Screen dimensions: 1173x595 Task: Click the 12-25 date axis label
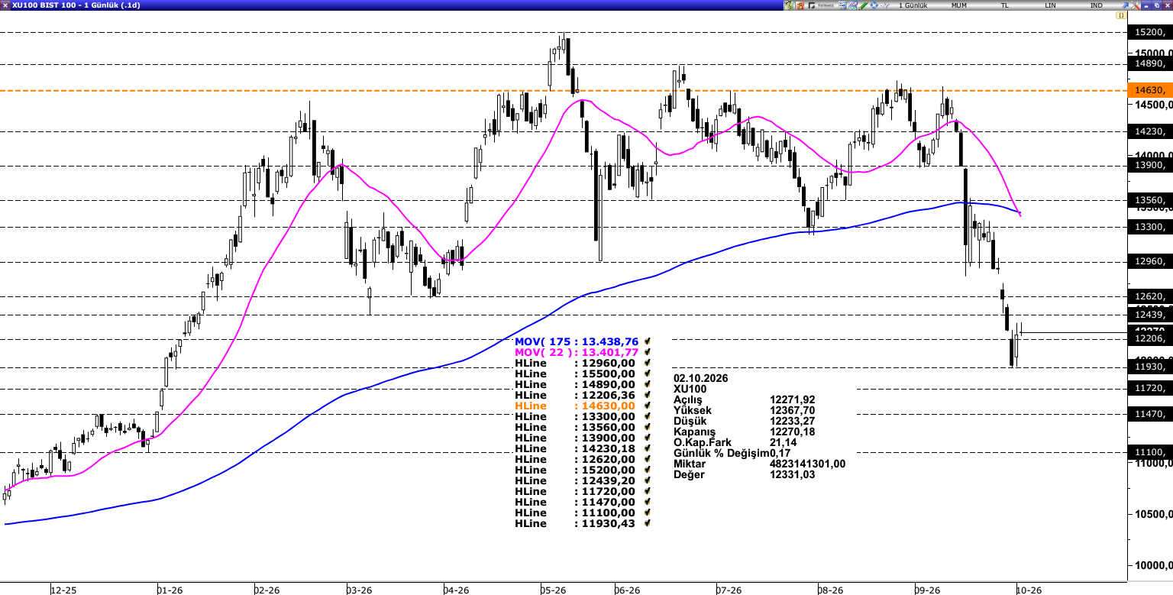63,590
